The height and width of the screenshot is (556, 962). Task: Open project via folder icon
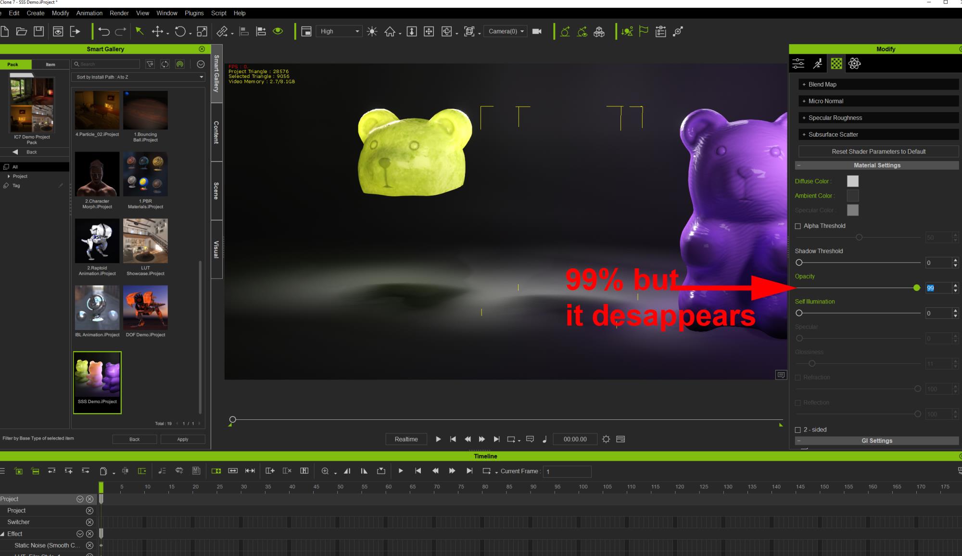point(21,31)
